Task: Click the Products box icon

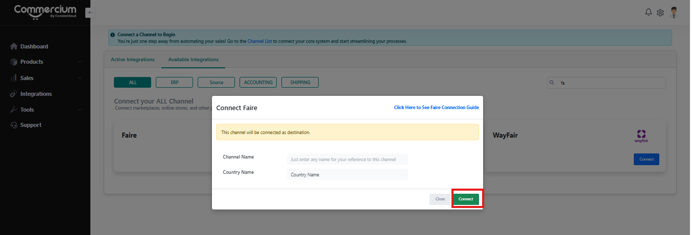Action: coord(14,62)
